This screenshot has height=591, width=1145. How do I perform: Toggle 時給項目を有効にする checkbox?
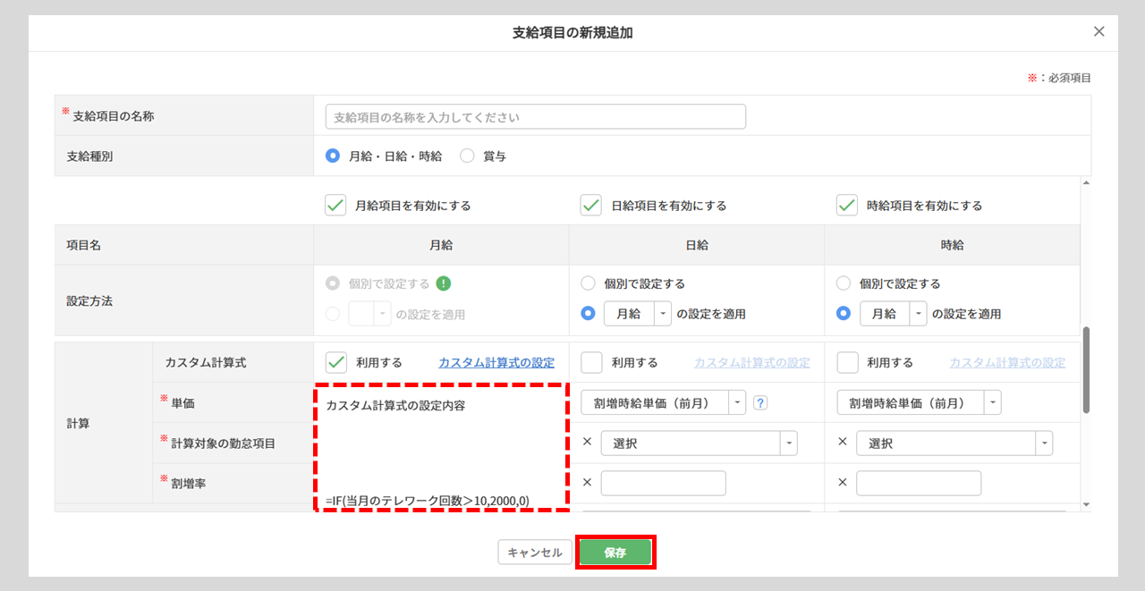point(847,205)
